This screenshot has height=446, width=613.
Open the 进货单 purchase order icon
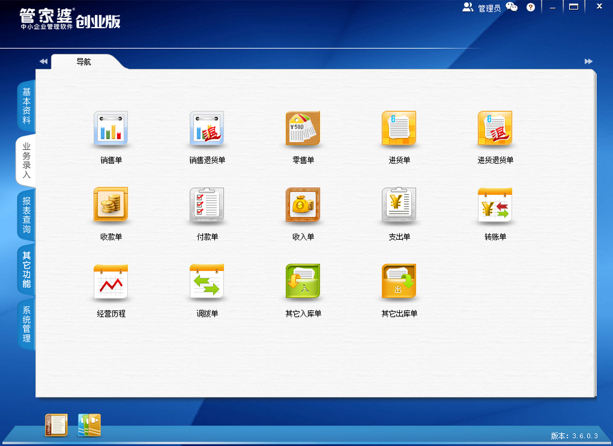point(399,129)
